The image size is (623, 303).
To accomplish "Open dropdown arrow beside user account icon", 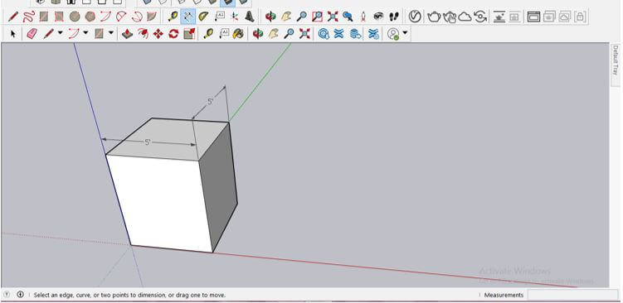I will [405, 33].
